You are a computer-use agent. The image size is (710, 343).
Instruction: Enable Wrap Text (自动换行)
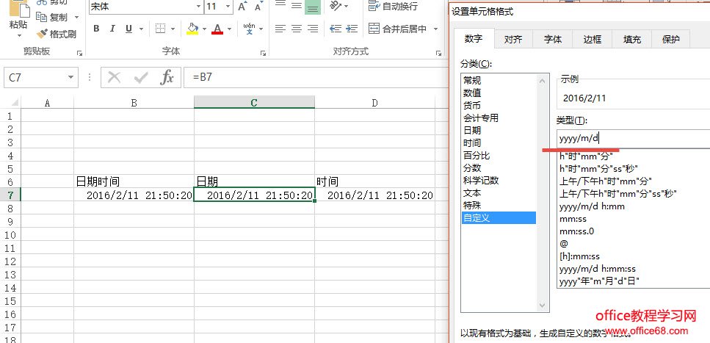tap(393, 7)
